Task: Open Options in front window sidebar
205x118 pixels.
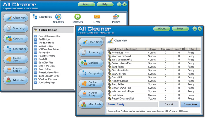Action: click(x=91, y=63)
